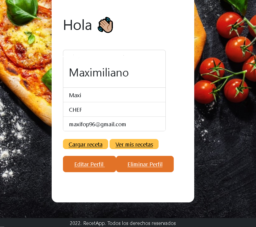Click the waving hand emoji
The height and width of the screenshot is (227, 256).
tap(105, 25)
